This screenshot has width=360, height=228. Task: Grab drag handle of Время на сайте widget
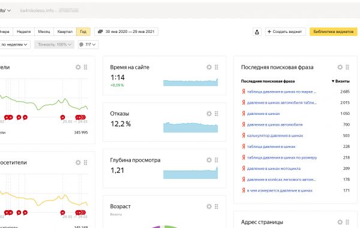216,67
